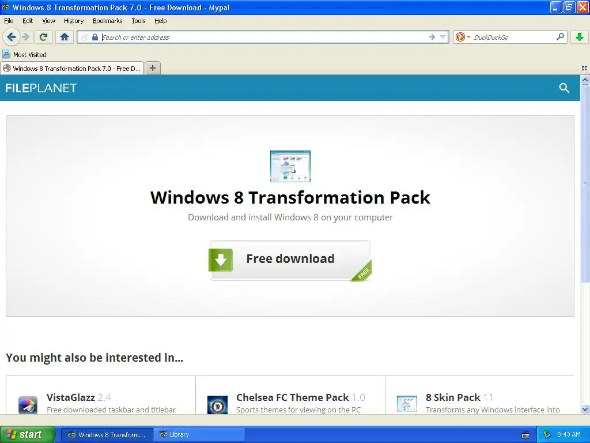Focus the Search or enter address field
The width and height of the screenshot is (590, 443).
pos(263,37)
